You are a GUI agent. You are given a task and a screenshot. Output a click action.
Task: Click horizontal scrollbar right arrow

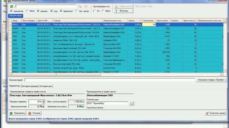click(x=222, y=74)
